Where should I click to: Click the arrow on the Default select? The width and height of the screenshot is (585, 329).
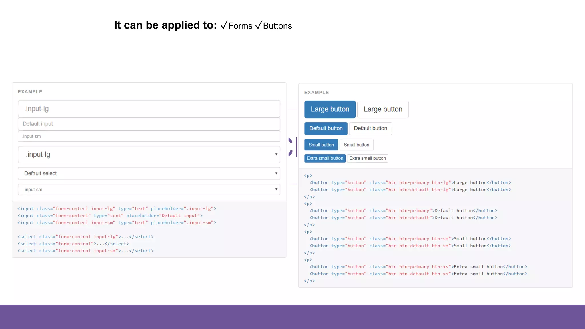pos(276,174)
